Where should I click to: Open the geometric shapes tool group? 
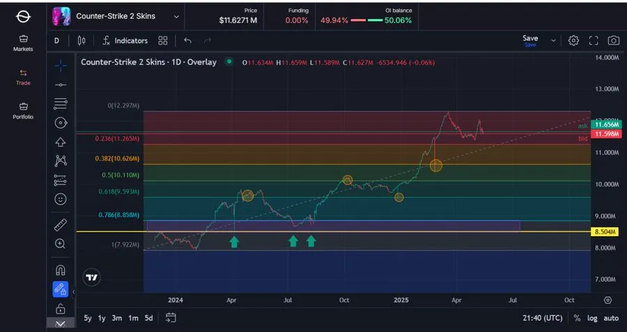61,122
